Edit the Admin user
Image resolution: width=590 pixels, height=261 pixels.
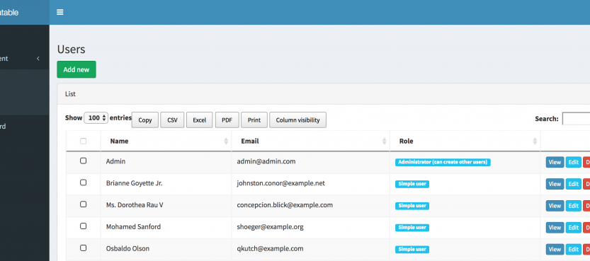[573, 162]
